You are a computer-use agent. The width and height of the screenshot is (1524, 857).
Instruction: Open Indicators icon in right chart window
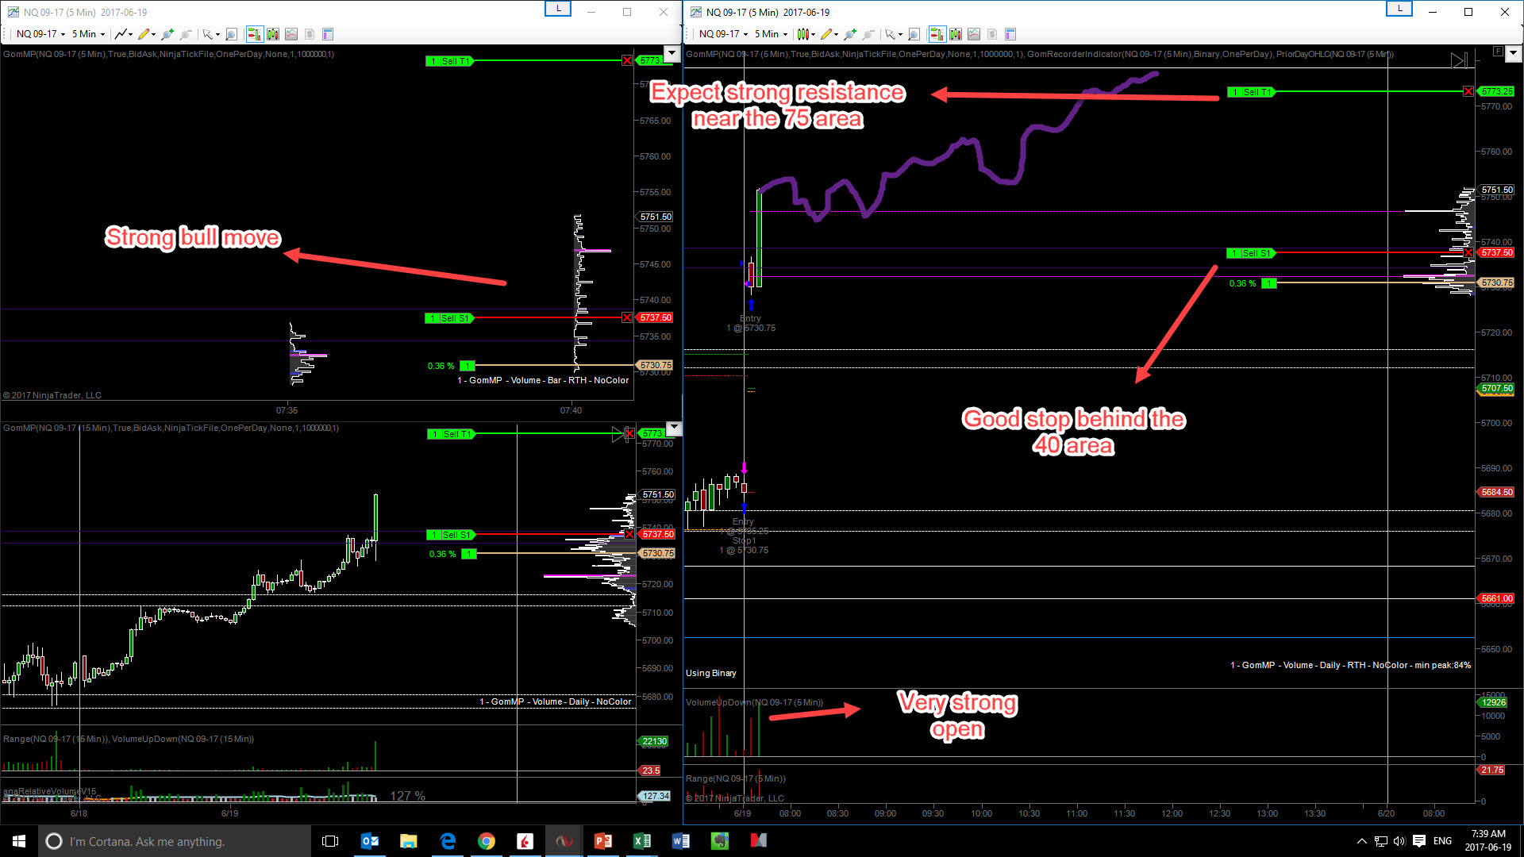(x=956, y=34)
